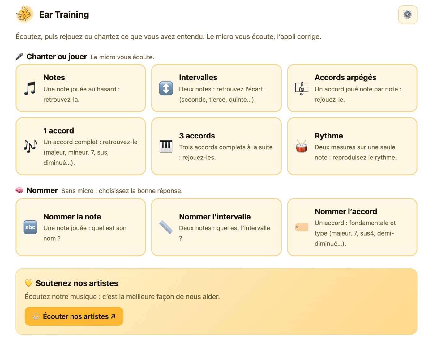Click the piano keys icon for 3 accords
Image resolution: width=433 pixels, height=344 pixels.
click(x=166, y=146)
